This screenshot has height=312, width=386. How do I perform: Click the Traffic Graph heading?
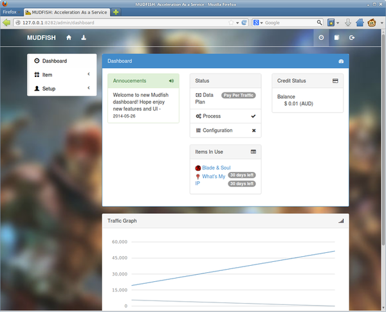pyautogui.click(x=122, y=221)
